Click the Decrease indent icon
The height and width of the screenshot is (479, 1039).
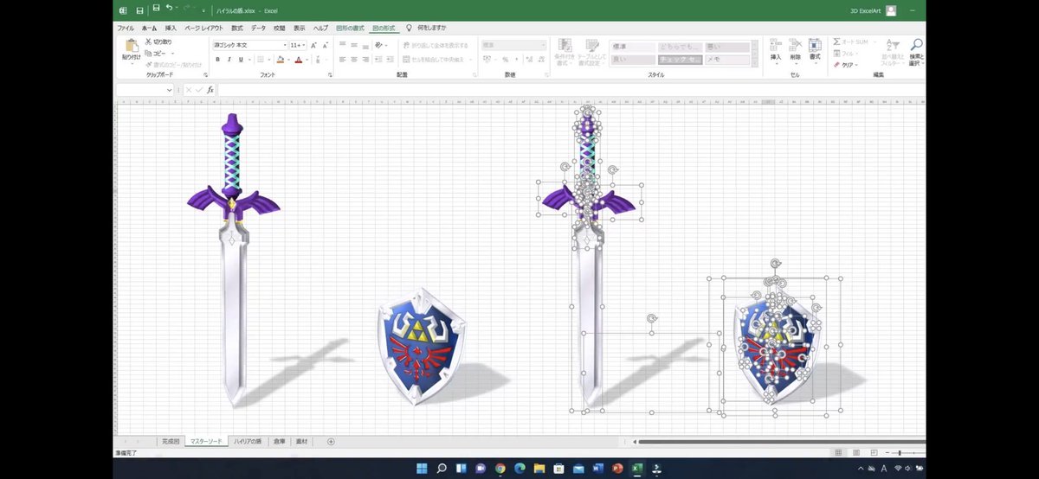tap(379, 60)
